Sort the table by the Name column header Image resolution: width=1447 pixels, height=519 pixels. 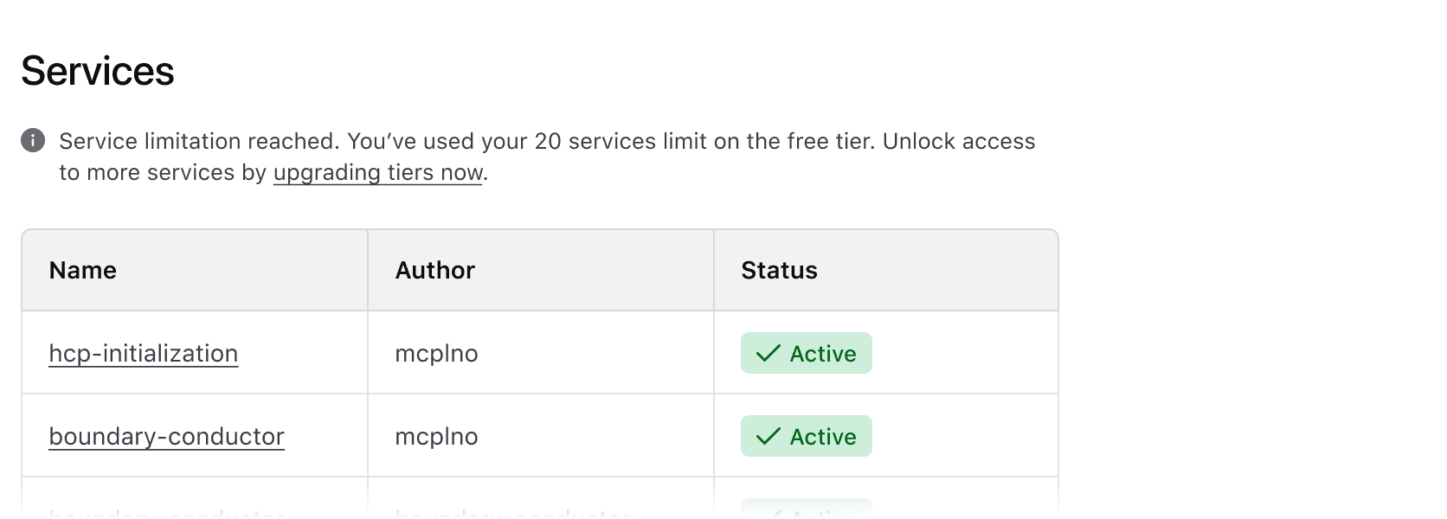point(82,270)
